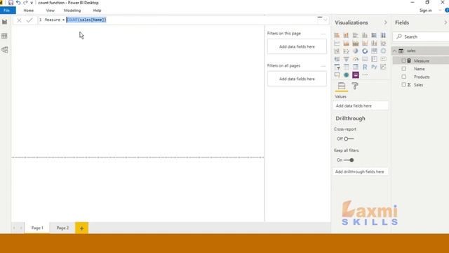
Task: Select the Waterfall chart visual
Action: [x=337, y=51]
